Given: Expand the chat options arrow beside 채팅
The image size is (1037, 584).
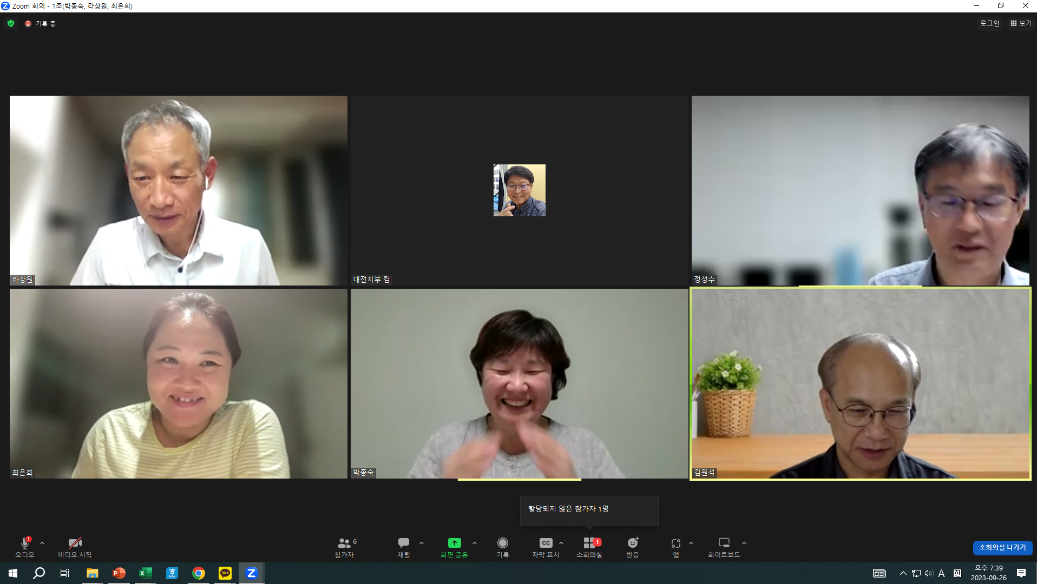Looking at the screenshot, I should click(x=422, y=543).
